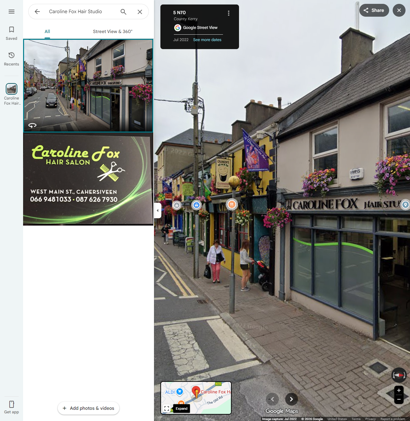Open the main navigation menu
Image resolution: width=410 pixels, height=421 pixels.
(11, 11)
